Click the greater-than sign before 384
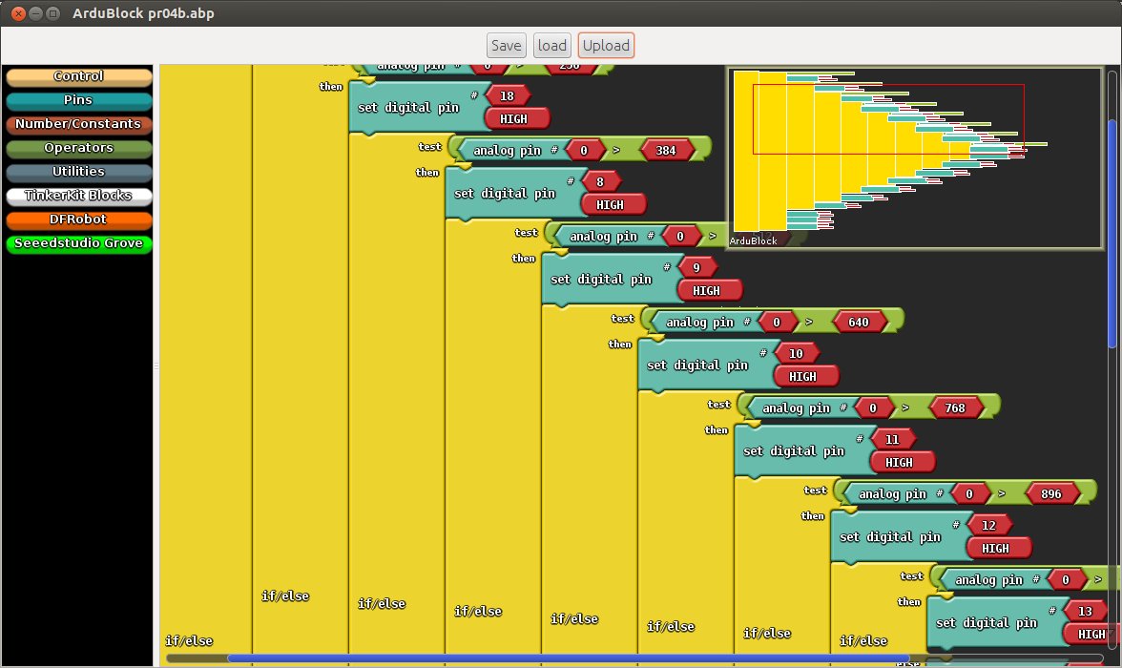Viewport: 1122px width, 668px height. point(616,151)
